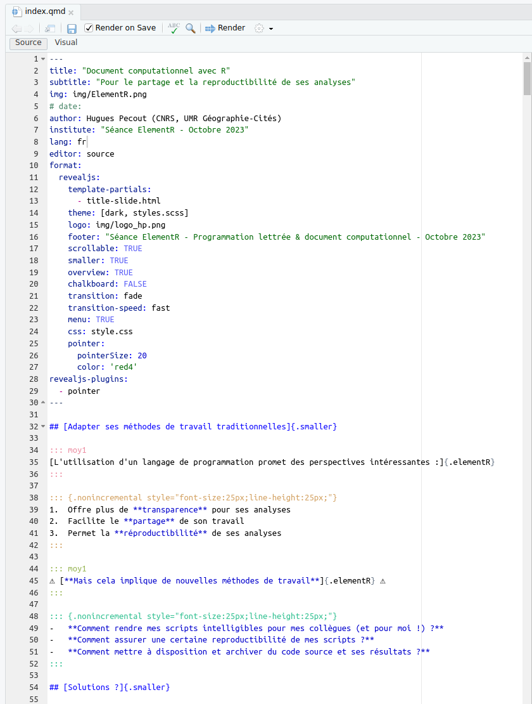
Task: Open find and replace magnifier
Action: click(x=190, y=28)
